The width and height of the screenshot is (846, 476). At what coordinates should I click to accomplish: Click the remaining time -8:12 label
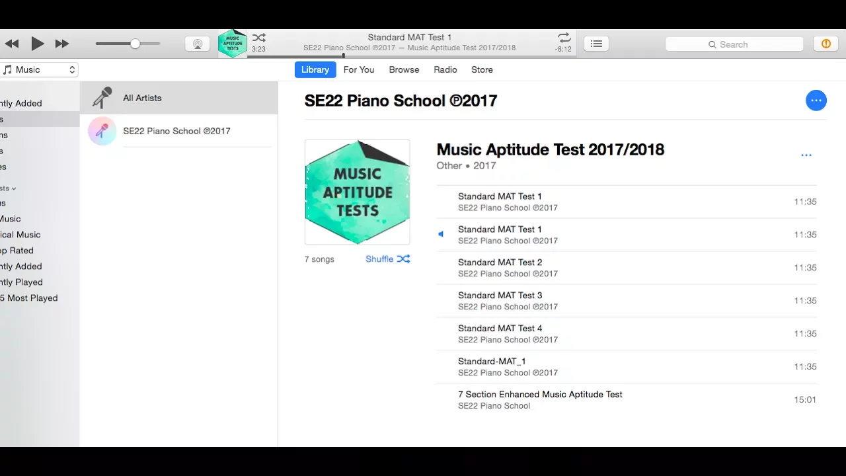563,49
